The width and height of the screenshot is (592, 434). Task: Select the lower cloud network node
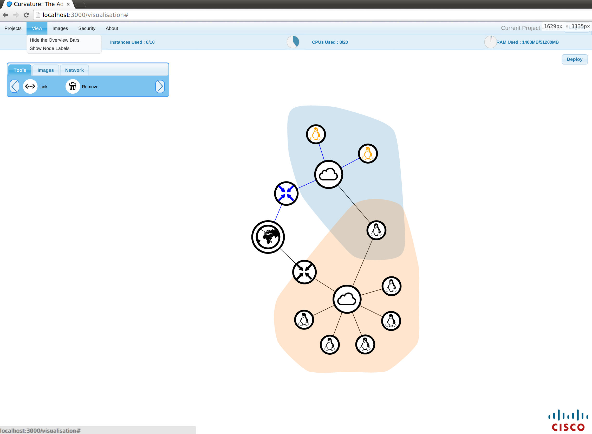(x=347, y=299)
